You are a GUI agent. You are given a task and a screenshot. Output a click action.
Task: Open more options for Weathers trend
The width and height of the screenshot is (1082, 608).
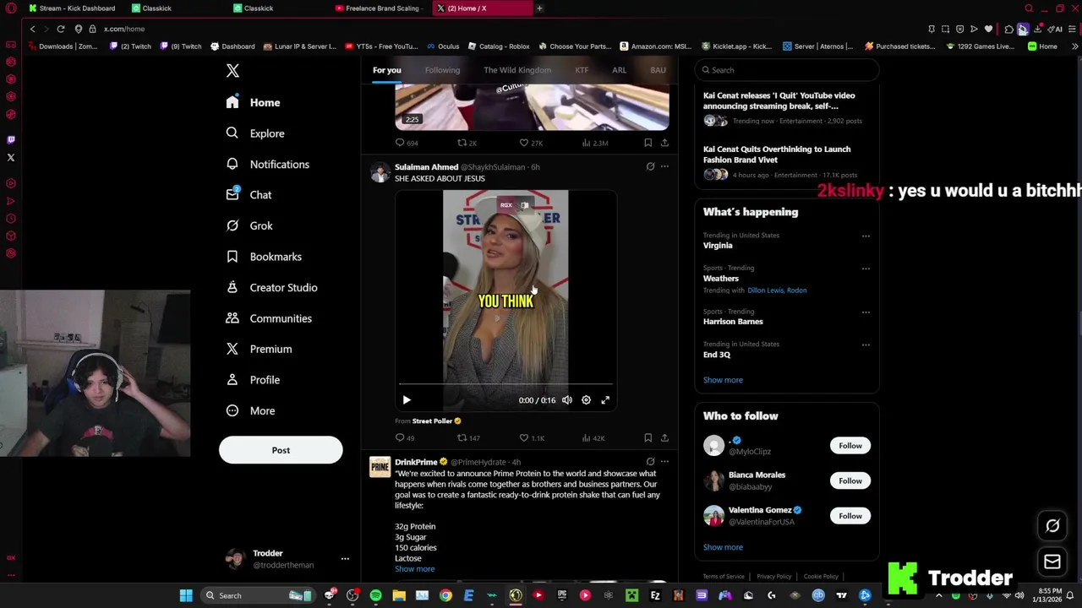pyautogui.click(x=866, y=269)
